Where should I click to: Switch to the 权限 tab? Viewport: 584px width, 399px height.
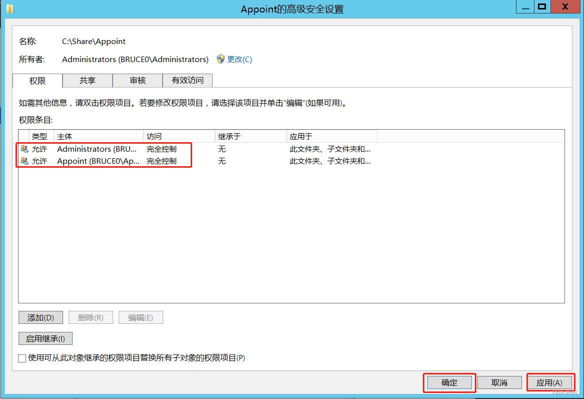[x=38, y=81]
